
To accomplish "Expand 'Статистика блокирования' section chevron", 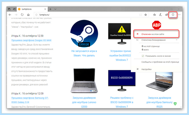I will pyautogui.click(x=177, y=40).
